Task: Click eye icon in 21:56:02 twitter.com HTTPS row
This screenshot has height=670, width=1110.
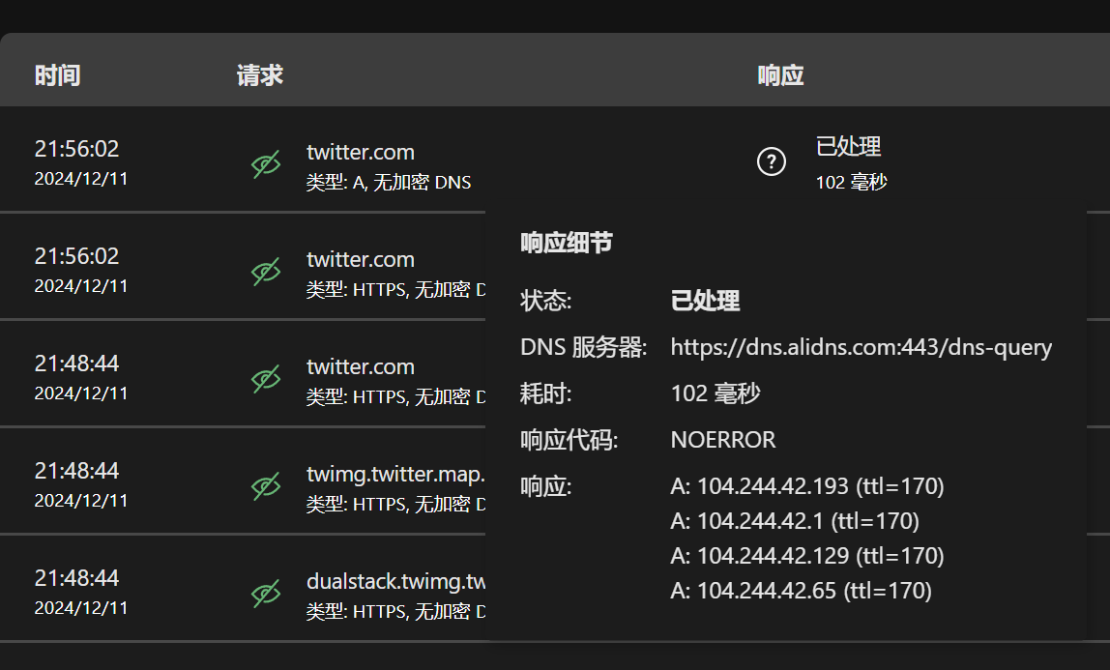Action: coord(266,272)
